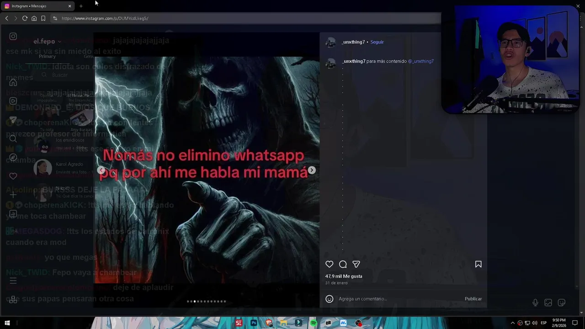Click the Publicar button

click(473, 299)
